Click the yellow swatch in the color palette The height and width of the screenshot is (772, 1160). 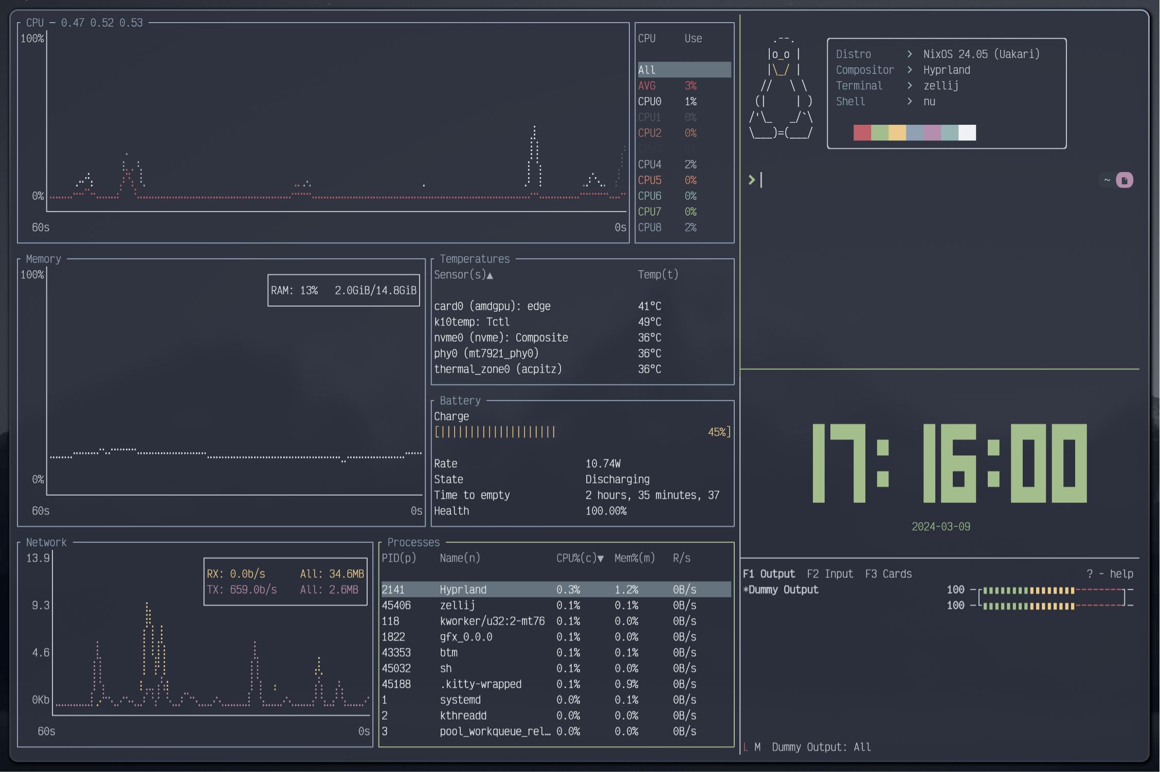pos(897,133)
